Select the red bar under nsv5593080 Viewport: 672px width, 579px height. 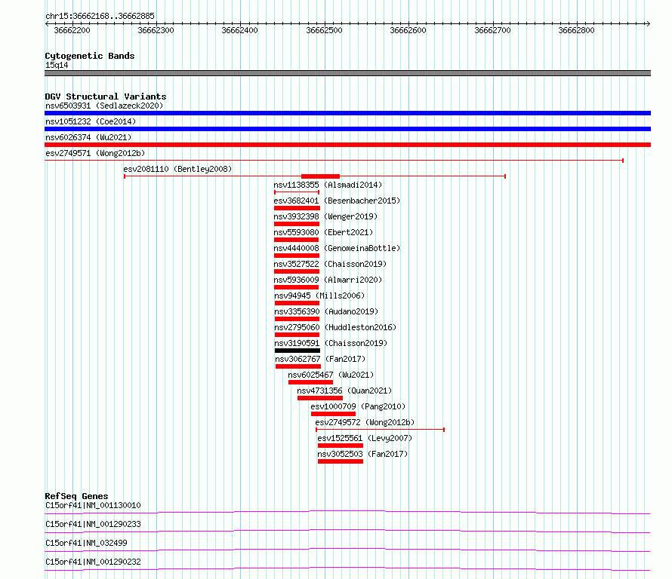297,240
